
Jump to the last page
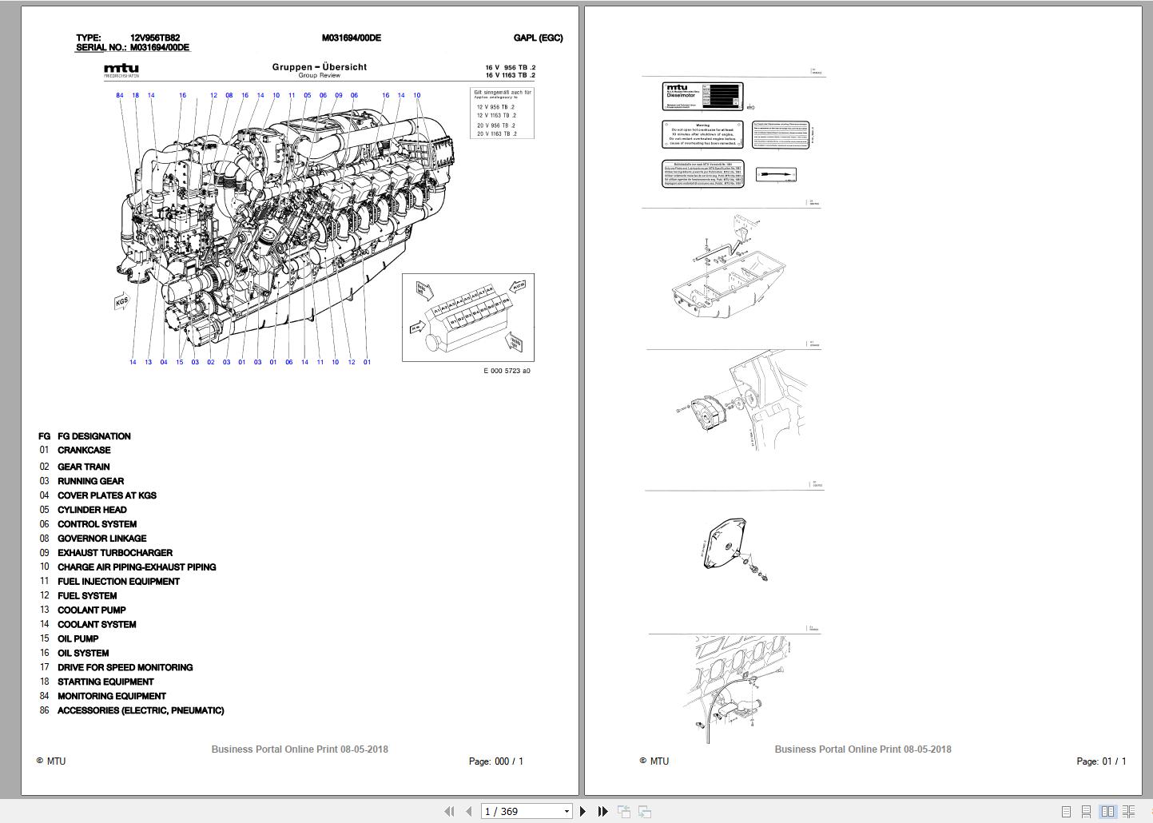tap(603, 811)
